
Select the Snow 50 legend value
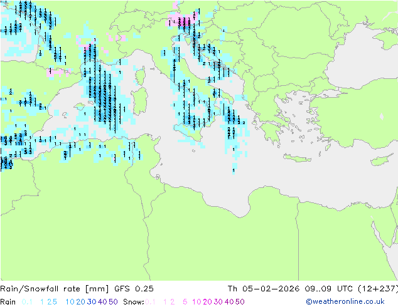[240, 302]
